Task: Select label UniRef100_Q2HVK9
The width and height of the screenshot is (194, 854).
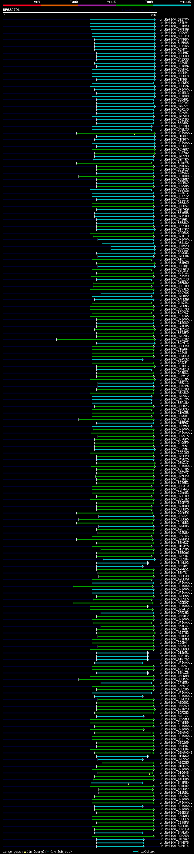Action: coord(174,210)
